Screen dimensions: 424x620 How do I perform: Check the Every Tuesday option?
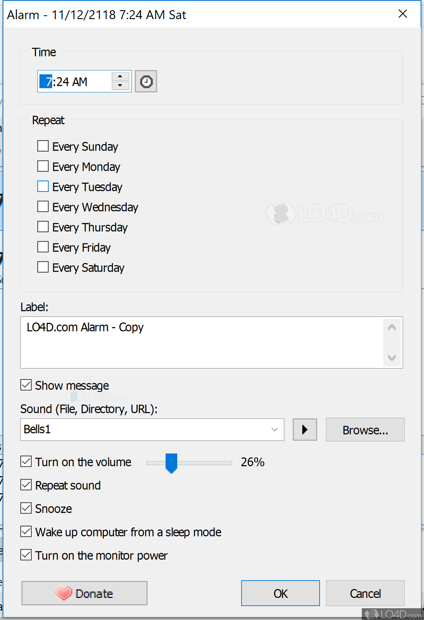pos(43,186)
